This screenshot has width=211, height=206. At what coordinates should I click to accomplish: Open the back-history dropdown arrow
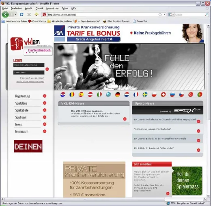point(16,15)
